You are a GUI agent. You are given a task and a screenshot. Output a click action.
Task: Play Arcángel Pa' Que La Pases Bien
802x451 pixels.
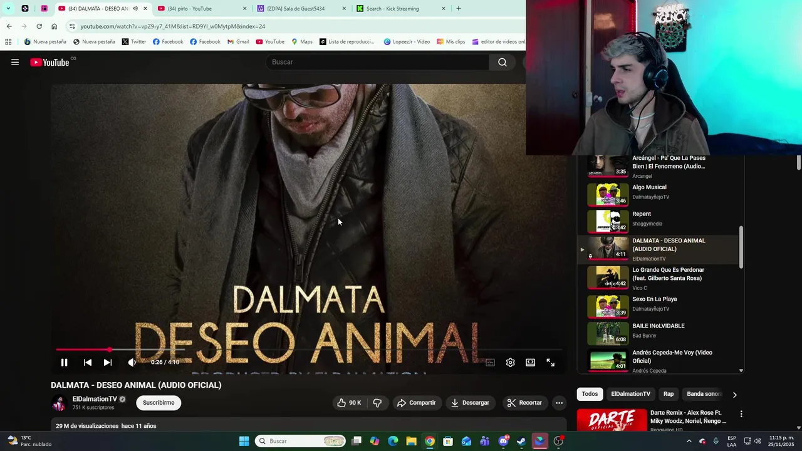click(658, 165)
